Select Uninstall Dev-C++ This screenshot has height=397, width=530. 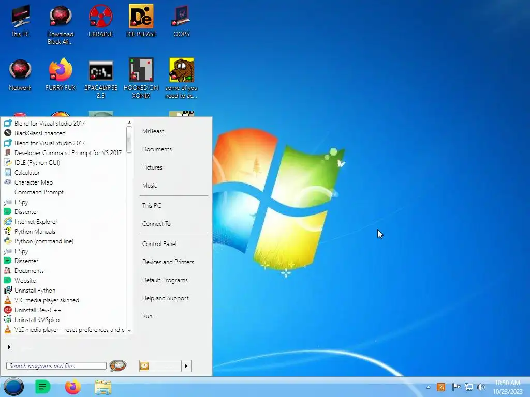click(x=38, y=310)
